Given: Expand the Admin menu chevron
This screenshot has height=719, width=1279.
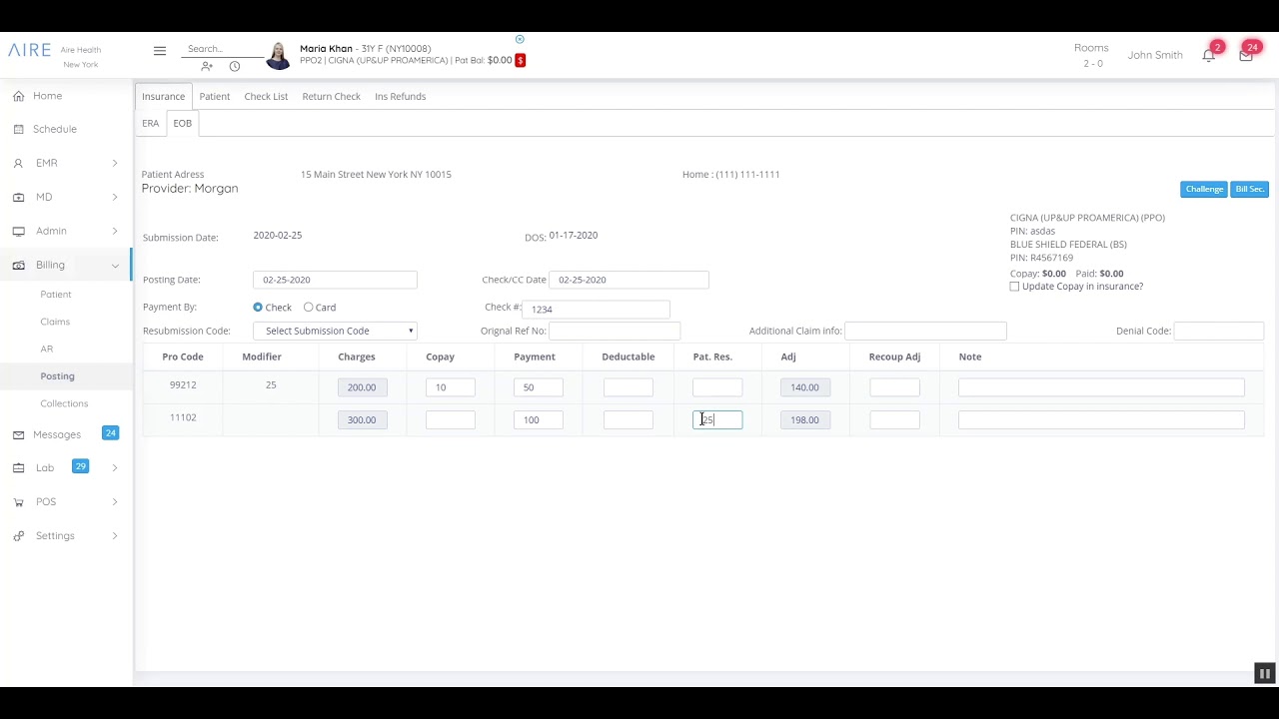Looking at the screenshot, I should 115,231.
